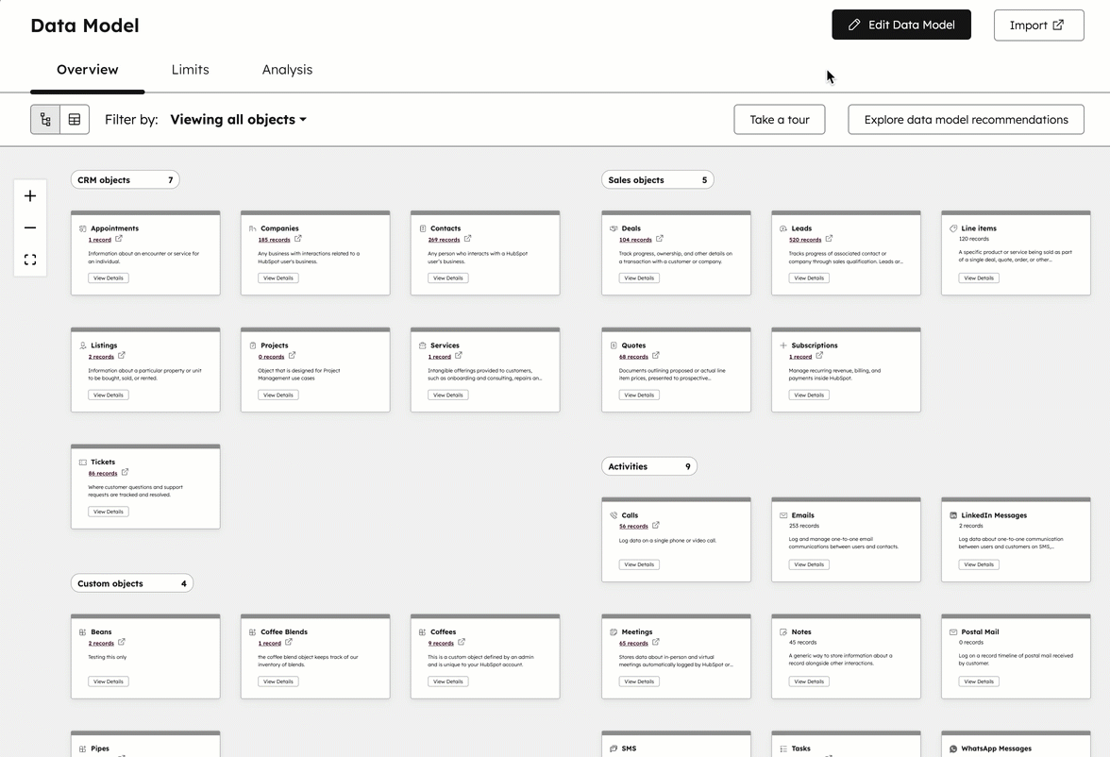Toggle to the table view
The image size is (1110, 757).
pyautogui.click(x=73, y=119)
